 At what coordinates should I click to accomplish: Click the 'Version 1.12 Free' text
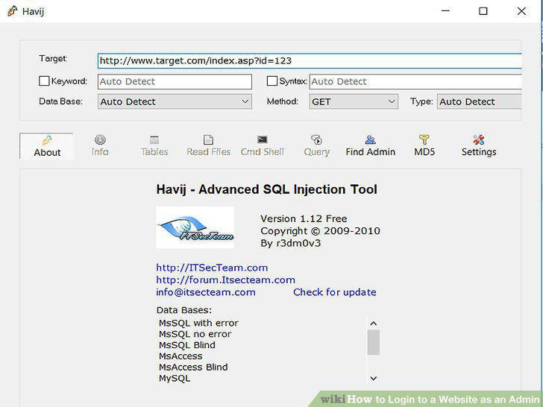point(304,218)
